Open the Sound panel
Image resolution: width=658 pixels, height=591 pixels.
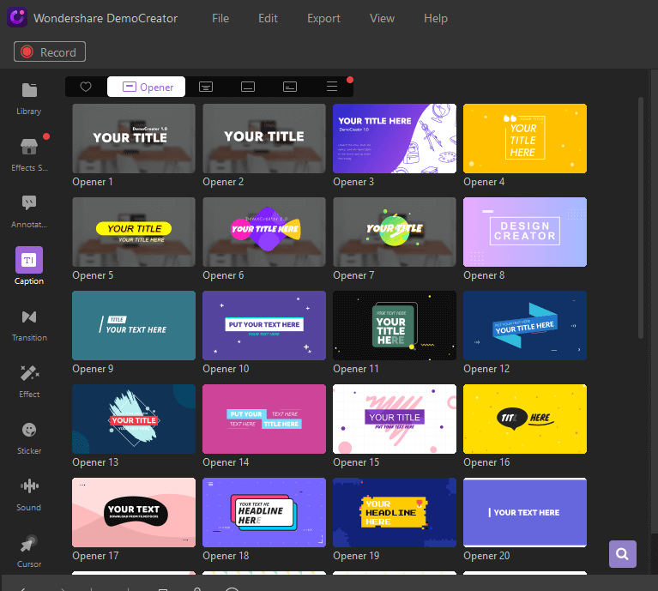pos(29,495)
